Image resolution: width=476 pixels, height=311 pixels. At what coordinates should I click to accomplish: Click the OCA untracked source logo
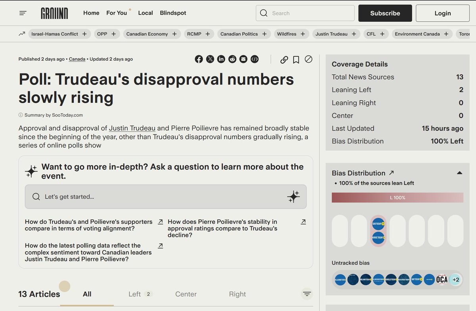coord(442,280)
